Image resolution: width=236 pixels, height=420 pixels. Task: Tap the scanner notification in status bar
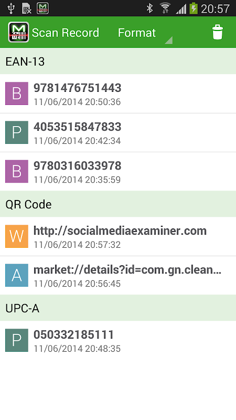pos(42,8)
